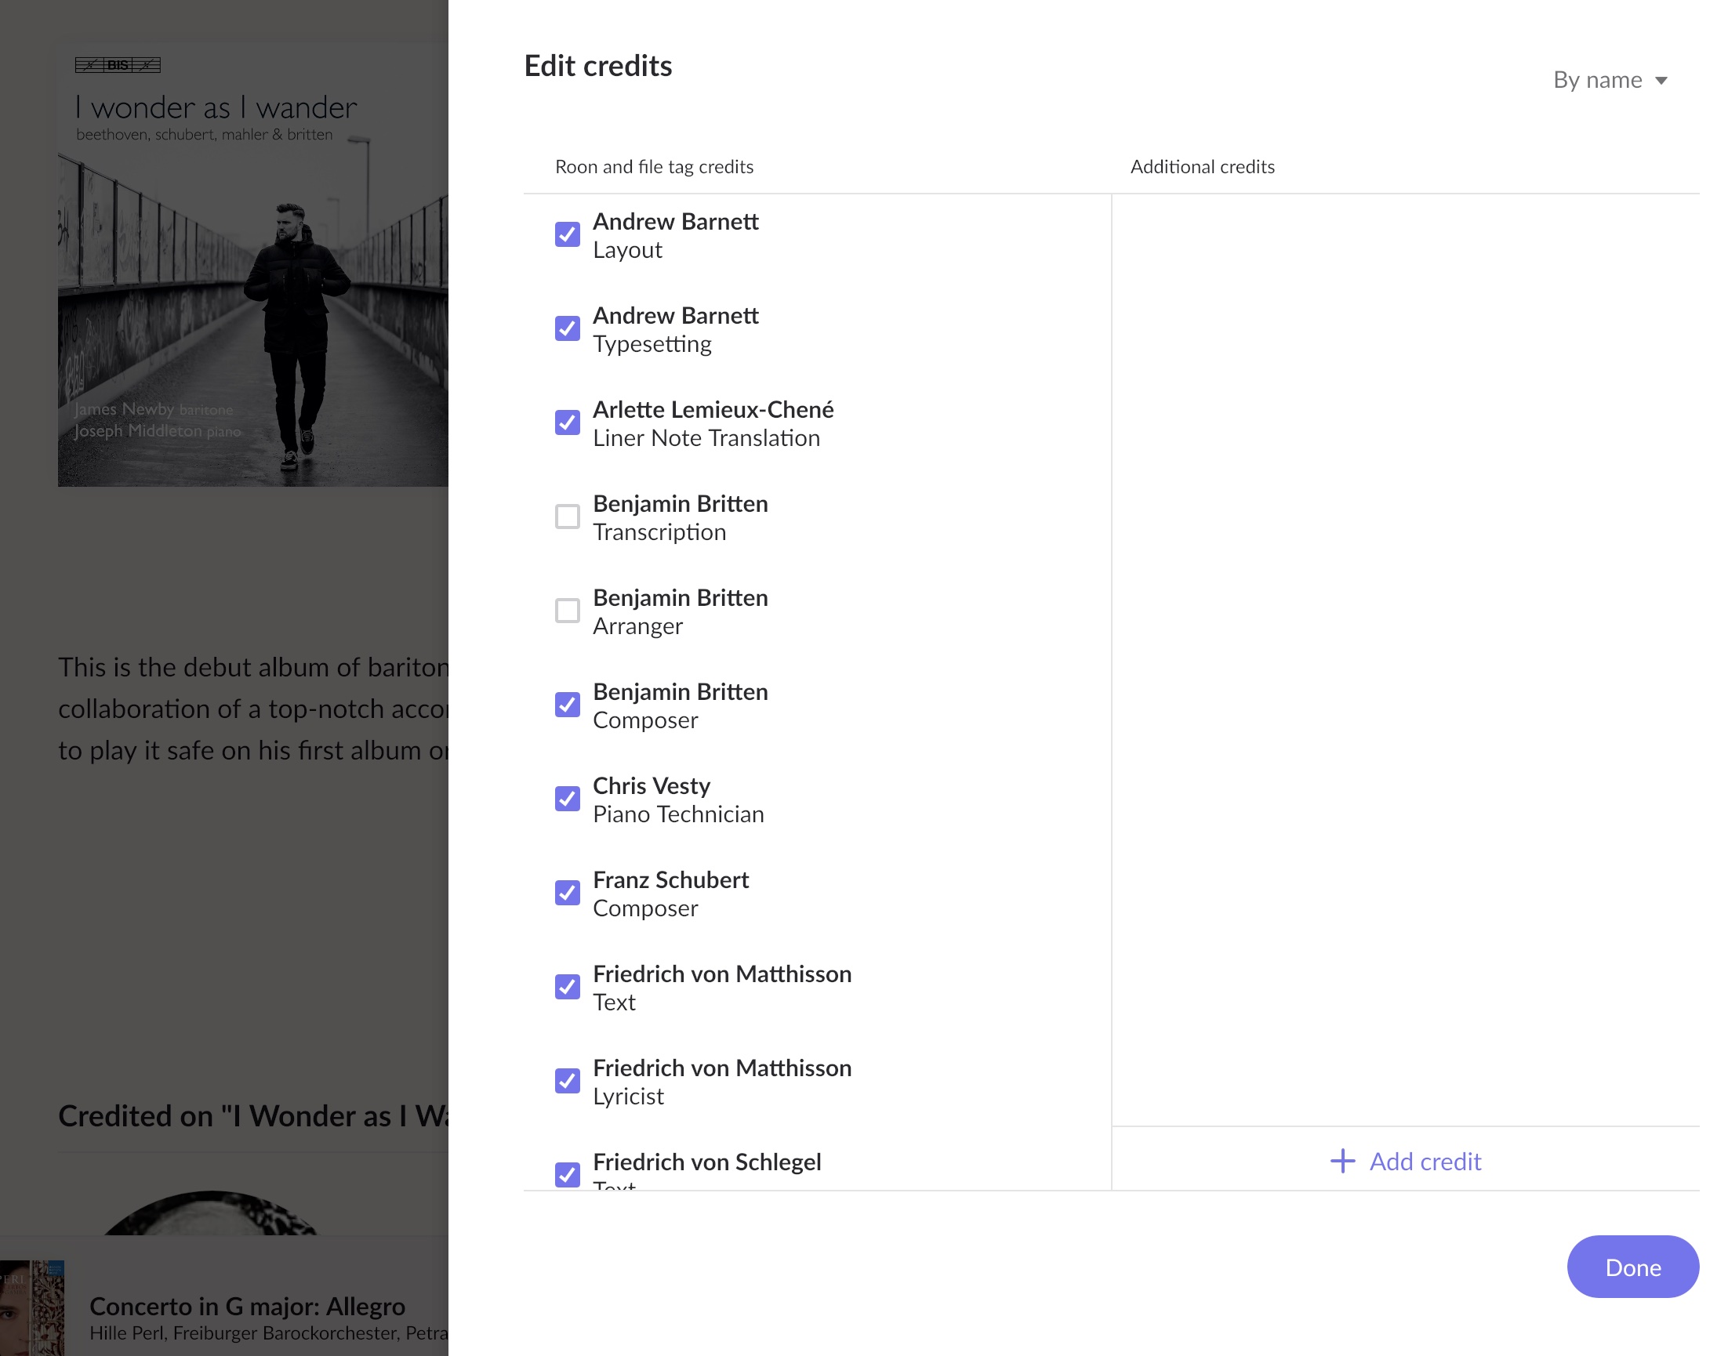Enable Benjamin Britten Arranger credit

point(567,611)
